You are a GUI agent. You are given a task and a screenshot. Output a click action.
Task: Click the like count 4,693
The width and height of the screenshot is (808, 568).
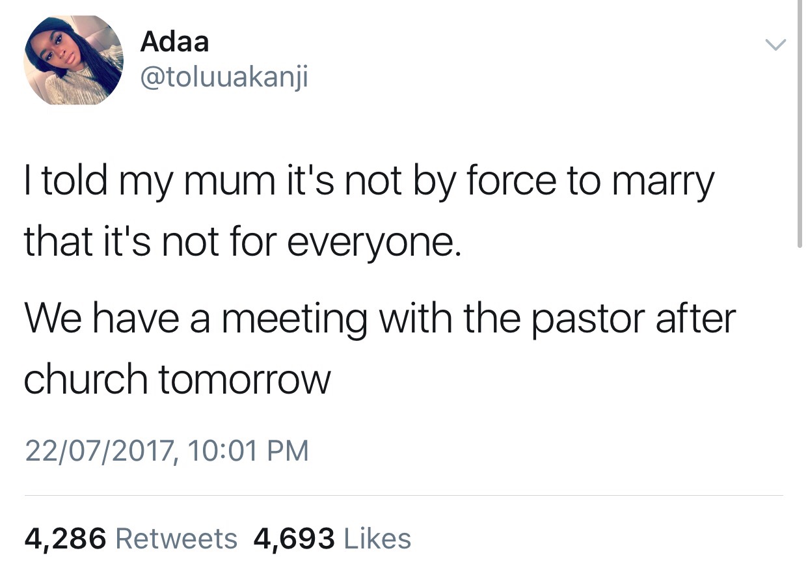[x=295, y=539]
